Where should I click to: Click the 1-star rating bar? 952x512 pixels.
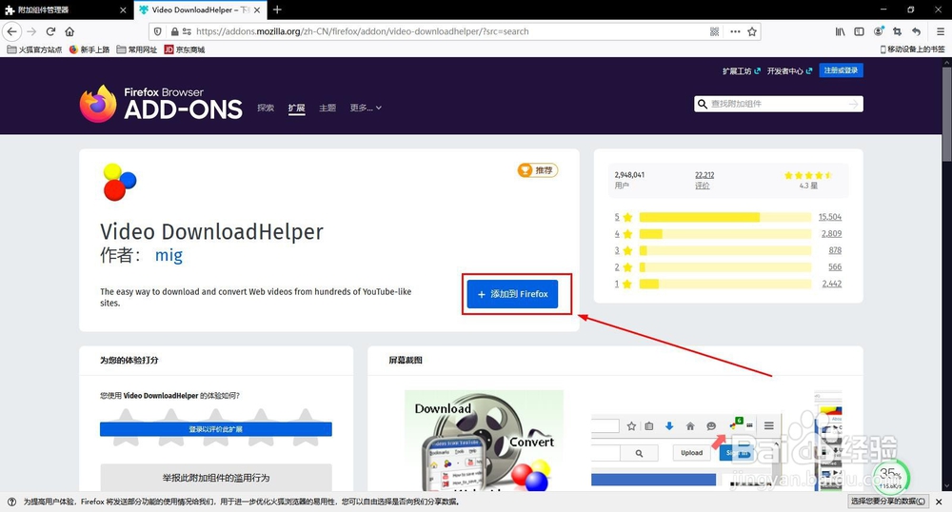(x=725, y=284)
